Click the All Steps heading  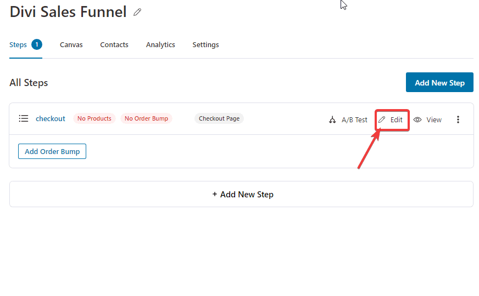click(x=29, y=83)
